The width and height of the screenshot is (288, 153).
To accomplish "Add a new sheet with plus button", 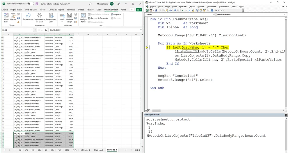I will click(126, 150).
